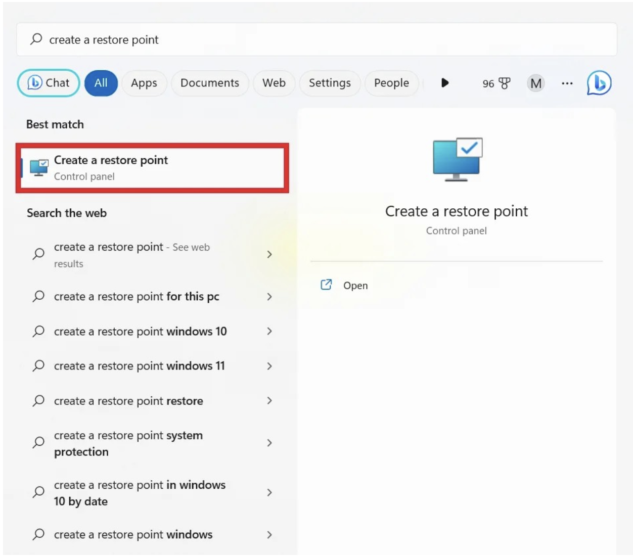The height and width of the screenshot is (557, 633).
Task: Switch to the Documents filter tab
Action: 209,83
